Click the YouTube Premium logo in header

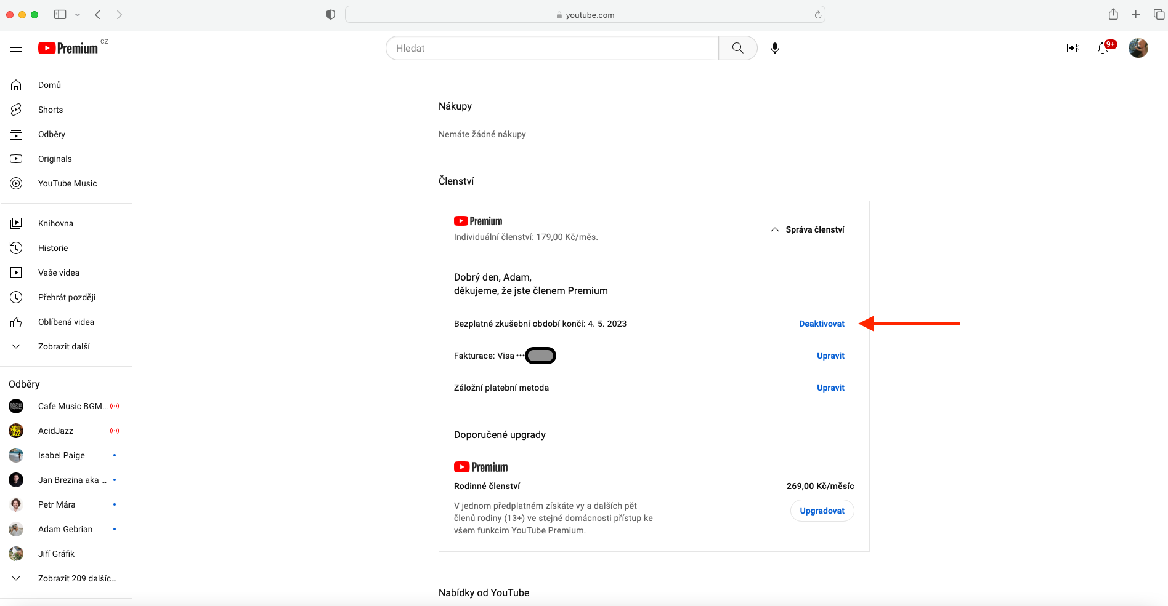coord(68,48)
